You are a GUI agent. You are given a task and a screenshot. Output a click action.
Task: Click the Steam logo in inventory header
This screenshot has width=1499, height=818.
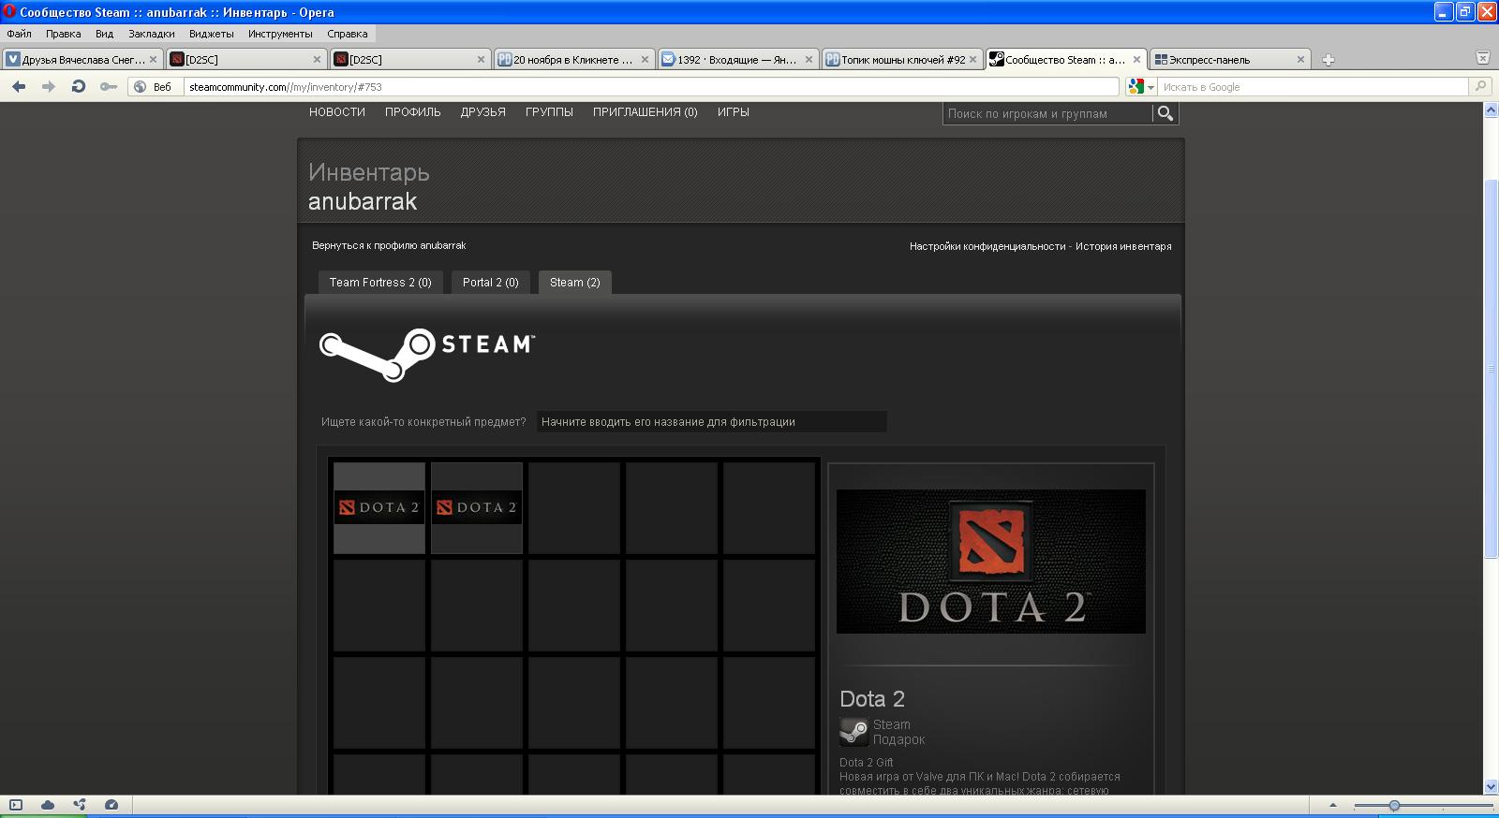[427, 354]
